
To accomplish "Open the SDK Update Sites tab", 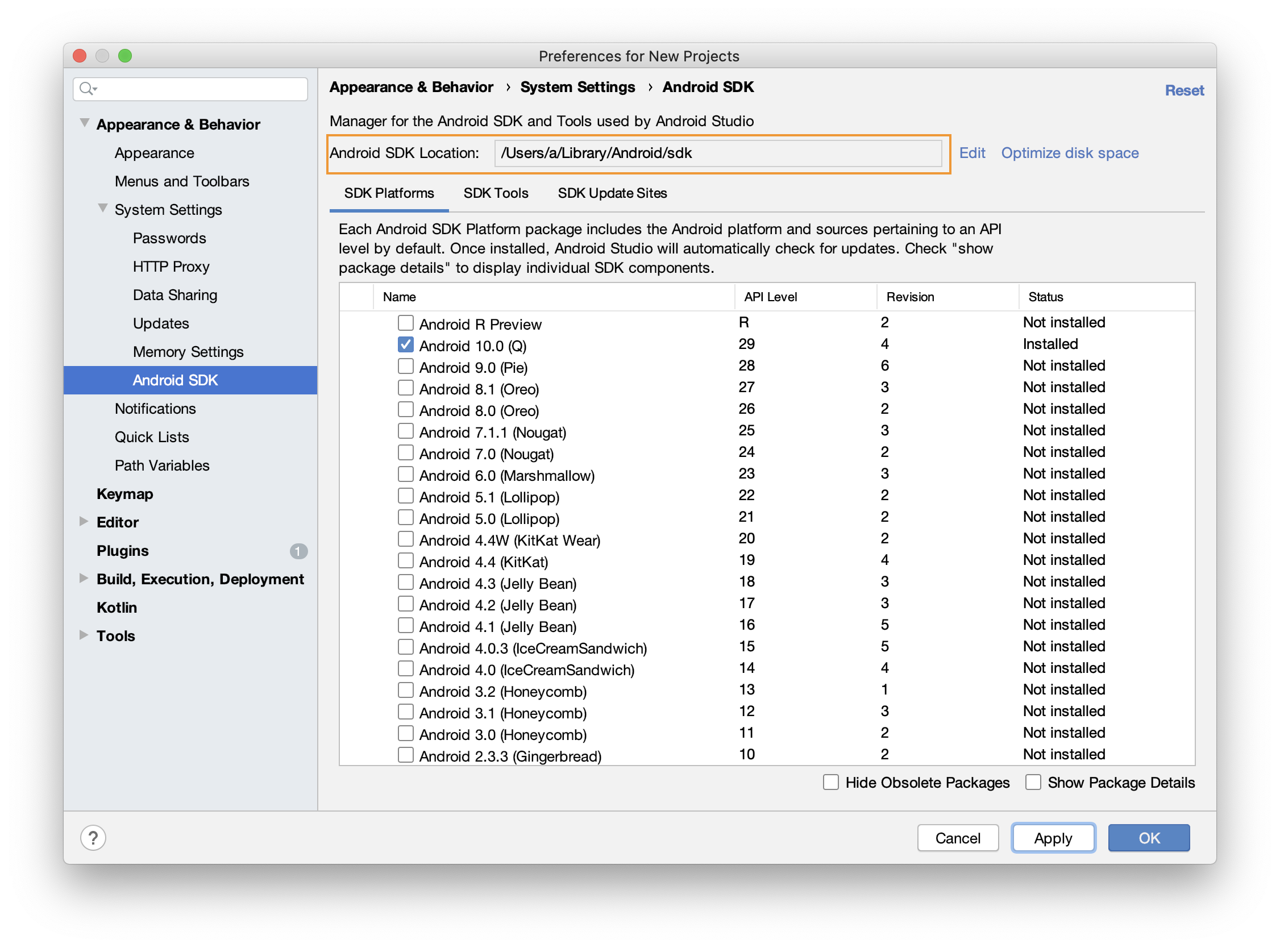I will pos(612,193).
